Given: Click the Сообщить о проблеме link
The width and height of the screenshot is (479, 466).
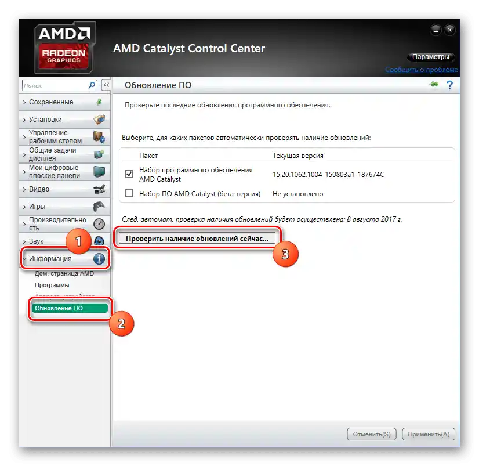Looking at the screenshot, I should [x=422, y=70].
